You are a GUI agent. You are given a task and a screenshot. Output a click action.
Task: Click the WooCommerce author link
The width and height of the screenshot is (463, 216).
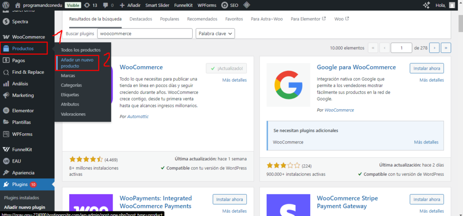coord(339,110)
